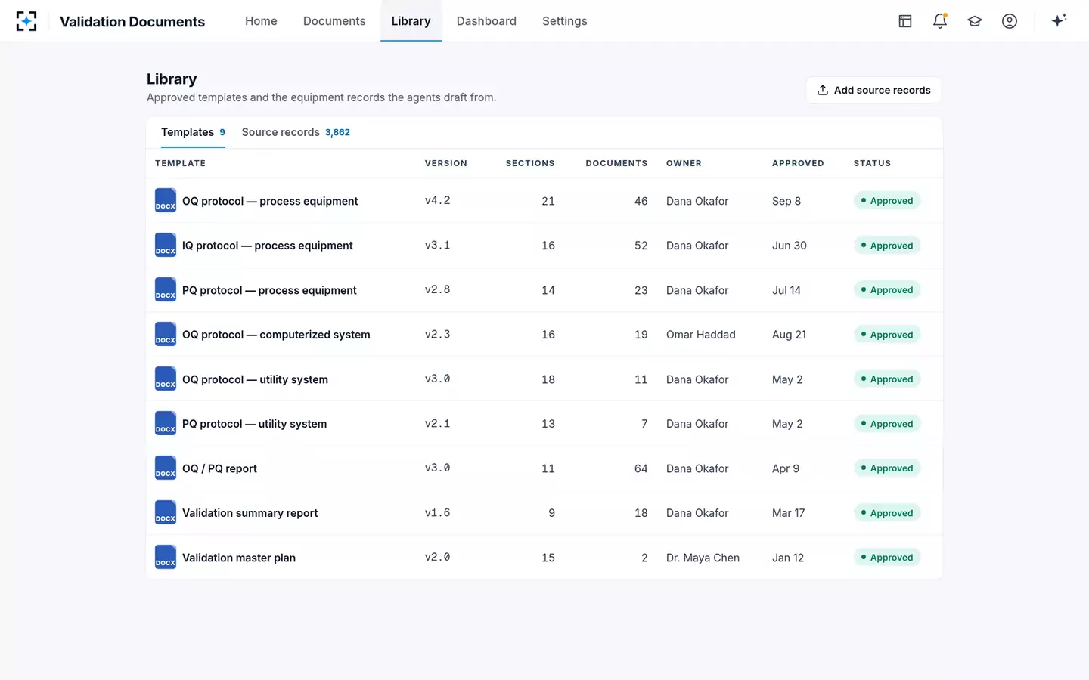Image resolution: width=1089 pixels, height=680 pixels.
Task: Open the layout panel icon in header
Action: (x=905, y=21)
